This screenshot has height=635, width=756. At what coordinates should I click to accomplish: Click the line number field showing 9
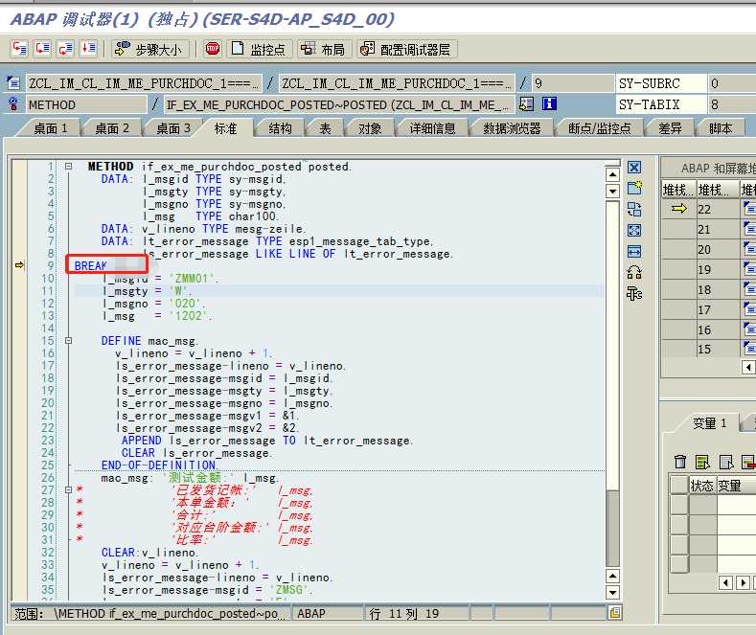click(572, 83)
